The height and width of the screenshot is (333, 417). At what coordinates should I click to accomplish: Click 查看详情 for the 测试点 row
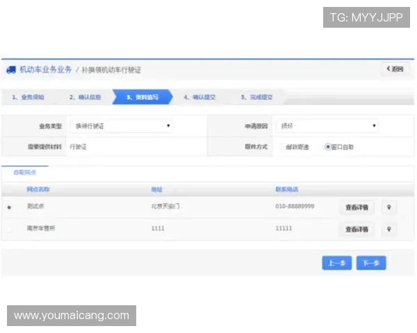(x=357, y=207)
